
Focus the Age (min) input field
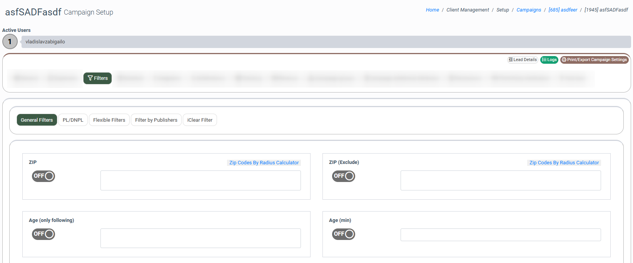click(x=500, y=235)
